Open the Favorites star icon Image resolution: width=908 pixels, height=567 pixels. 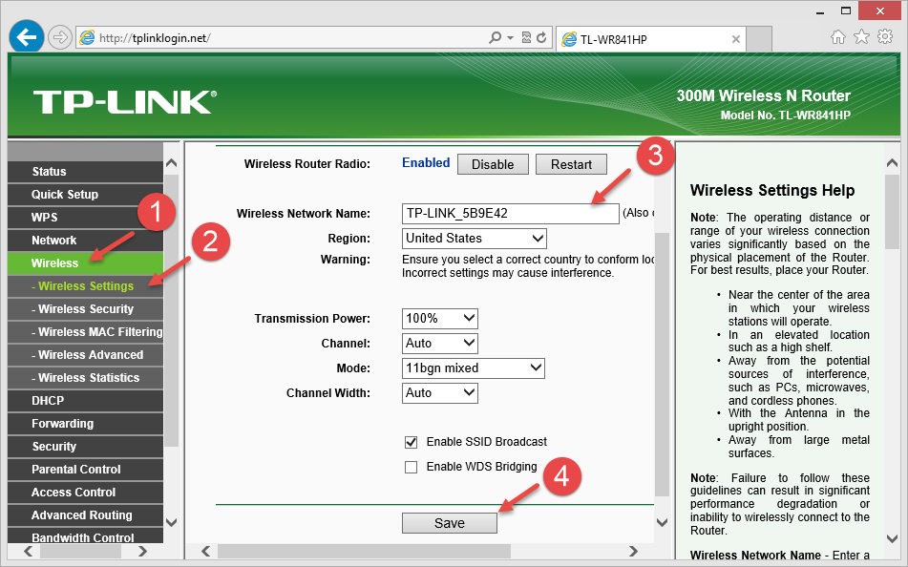coord(861,37)
